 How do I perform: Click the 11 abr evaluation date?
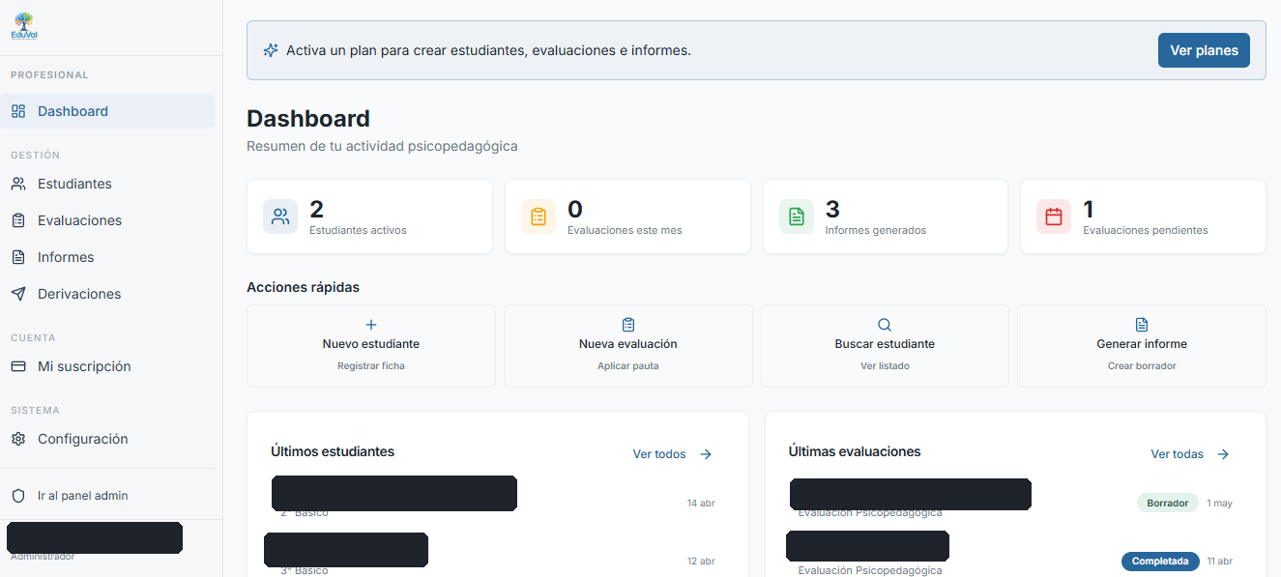click(x=1220, y=561)
